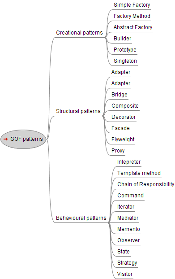Viewport: 175px width, 279px height.
Task: Select the Singleton node
Action: pos(125,61)
